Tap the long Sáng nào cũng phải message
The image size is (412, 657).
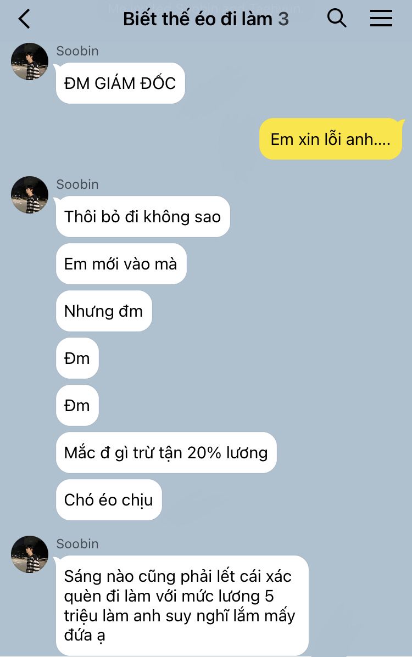pos(182,605)
